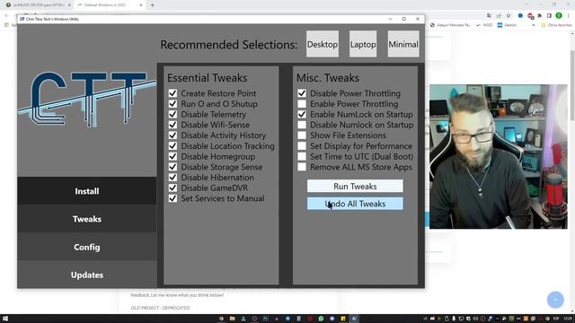
Task: Click the volume icon in system tray
Action: click(475, 319)
